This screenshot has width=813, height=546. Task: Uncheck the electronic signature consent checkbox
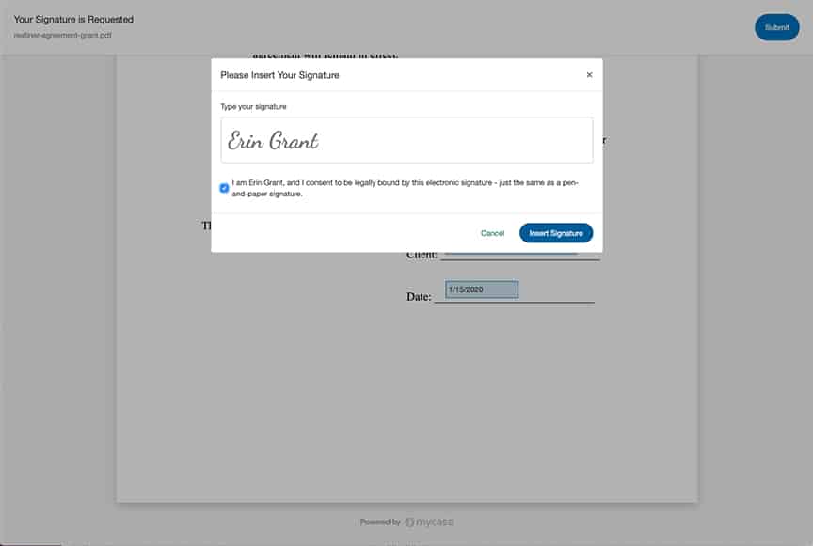(224, 188)
